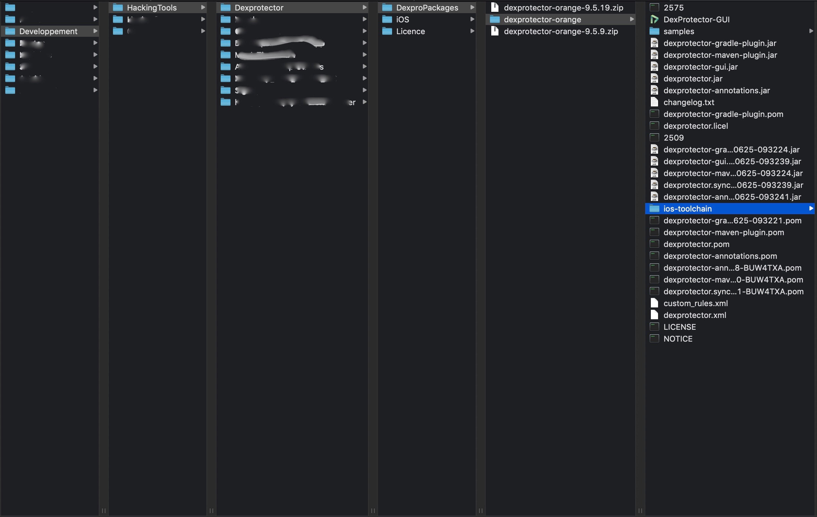Select the LICENSE file entry
Viewport: 817px width, 517px height.
coord(679,327)
